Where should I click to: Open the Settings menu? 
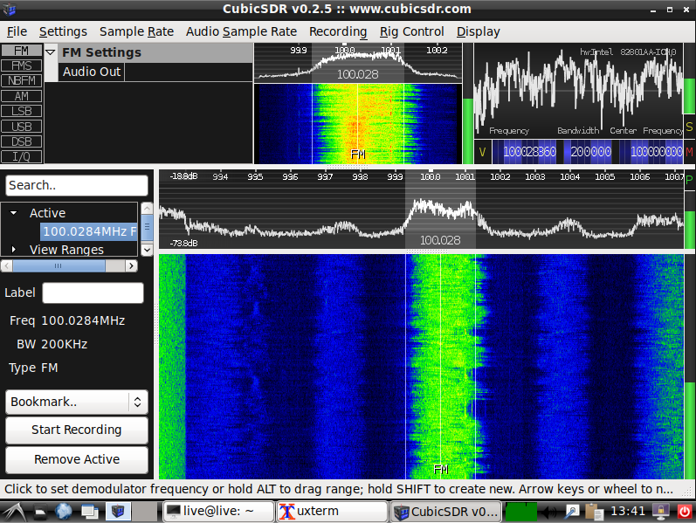[x=63, y=31]
